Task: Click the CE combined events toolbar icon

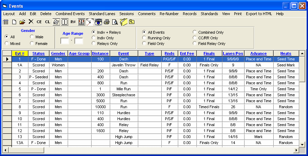Action: (x=39, y=22)
